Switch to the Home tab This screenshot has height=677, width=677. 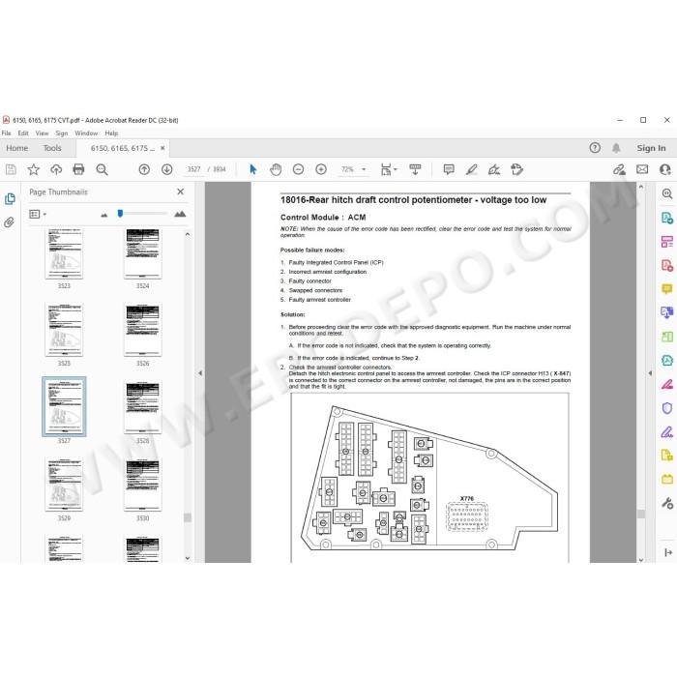[17, 148]
